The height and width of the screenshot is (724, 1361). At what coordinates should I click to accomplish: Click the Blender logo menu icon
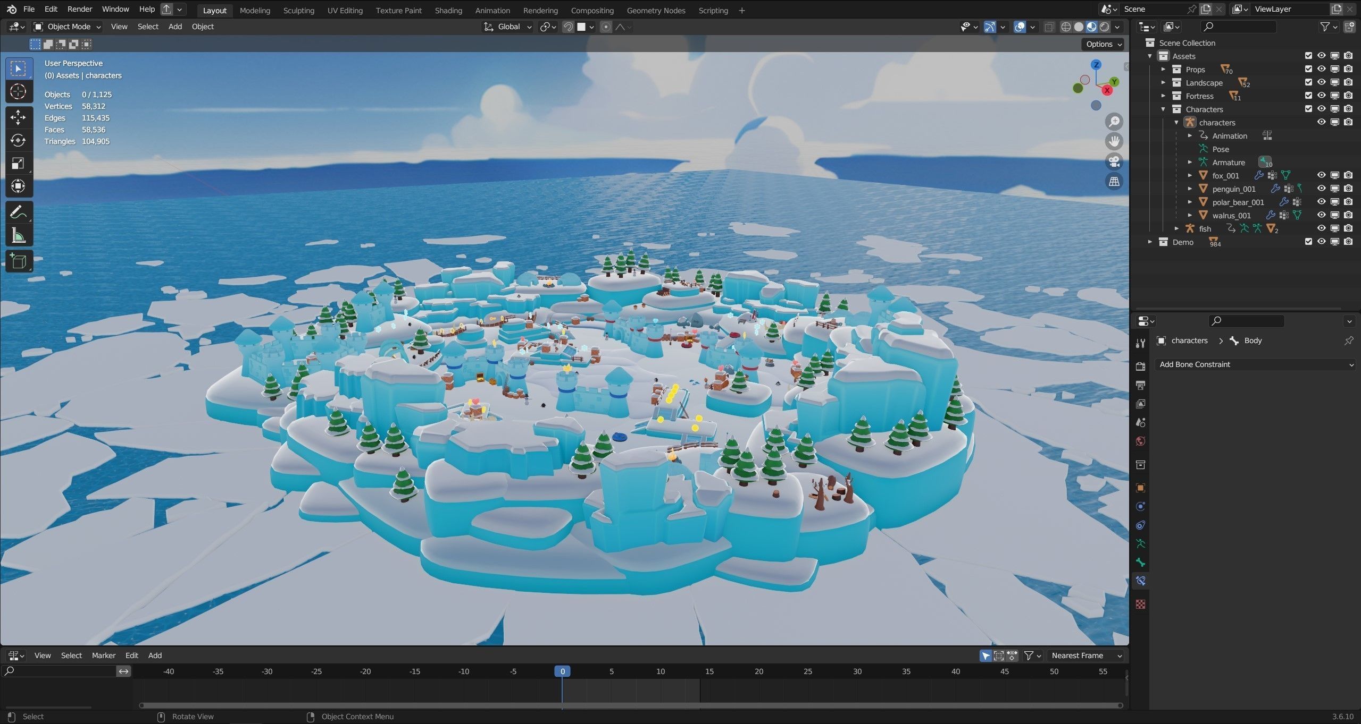[12, 9]
